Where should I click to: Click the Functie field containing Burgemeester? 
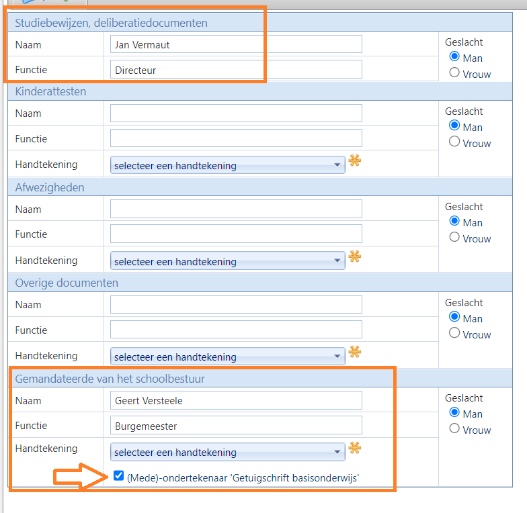(237, 426)
